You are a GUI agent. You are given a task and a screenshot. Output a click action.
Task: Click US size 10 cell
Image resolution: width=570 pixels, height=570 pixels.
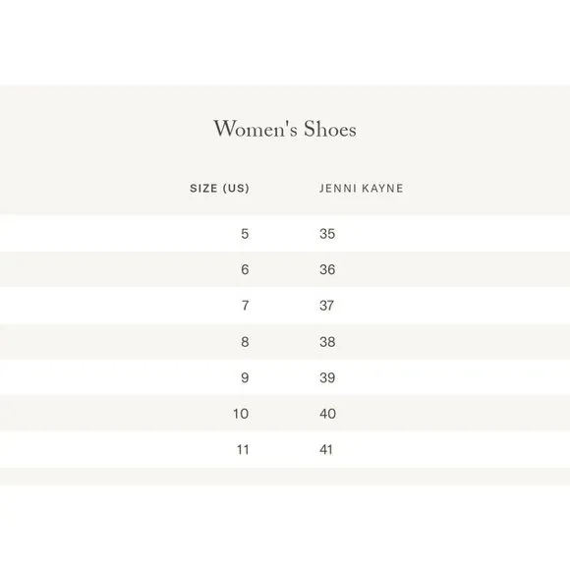point(241,414)
